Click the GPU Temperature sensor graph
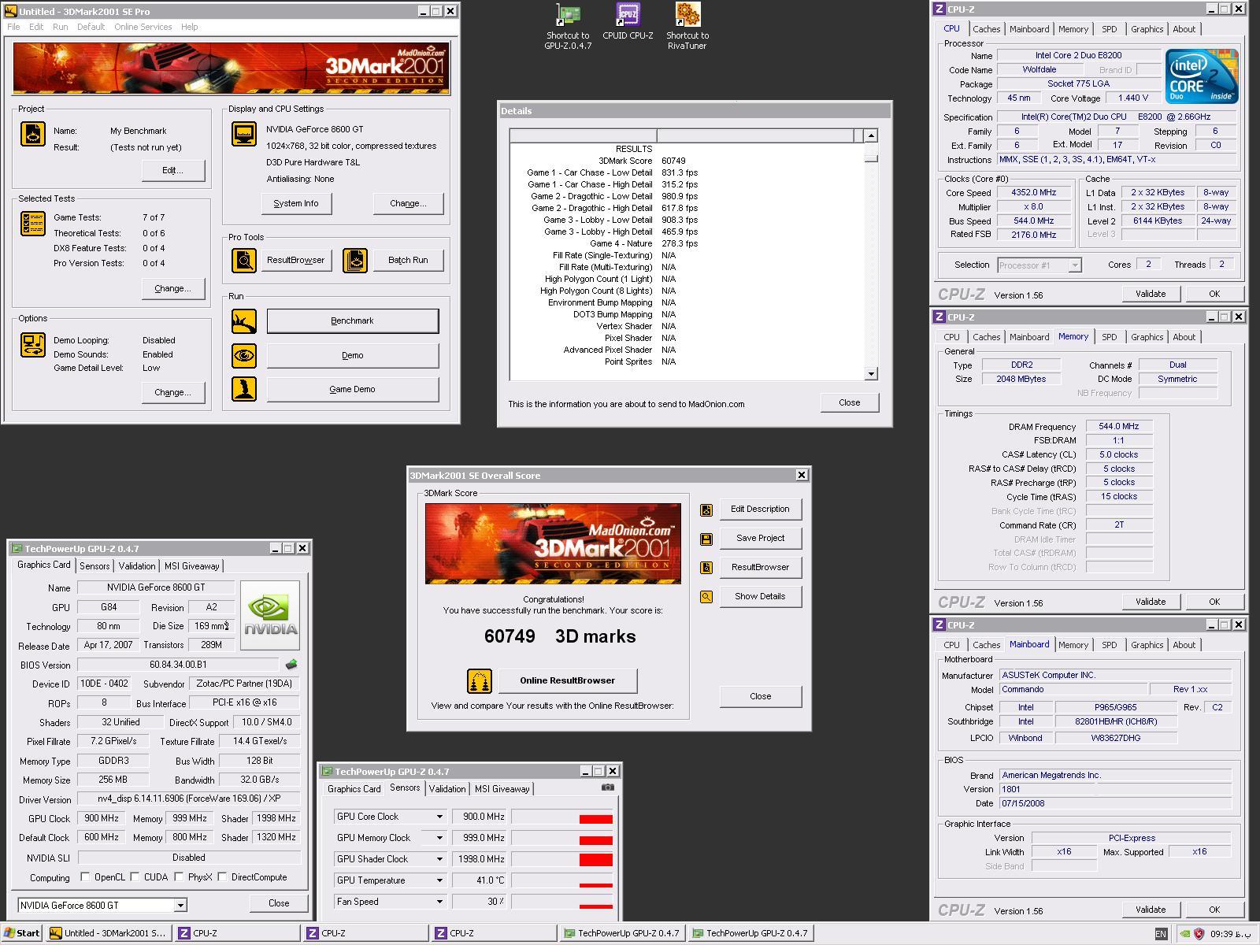 pos(561,880)
